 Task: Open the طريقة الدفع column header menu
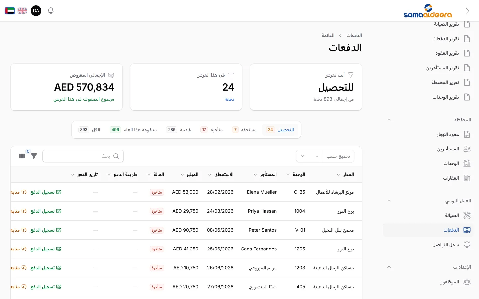122,174
